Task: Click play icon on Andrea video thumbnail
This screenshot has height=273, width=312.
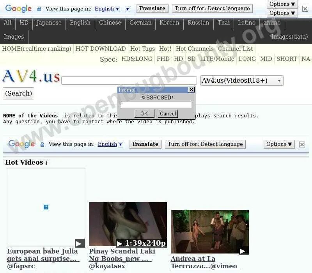Action: (x=244, y=252)
